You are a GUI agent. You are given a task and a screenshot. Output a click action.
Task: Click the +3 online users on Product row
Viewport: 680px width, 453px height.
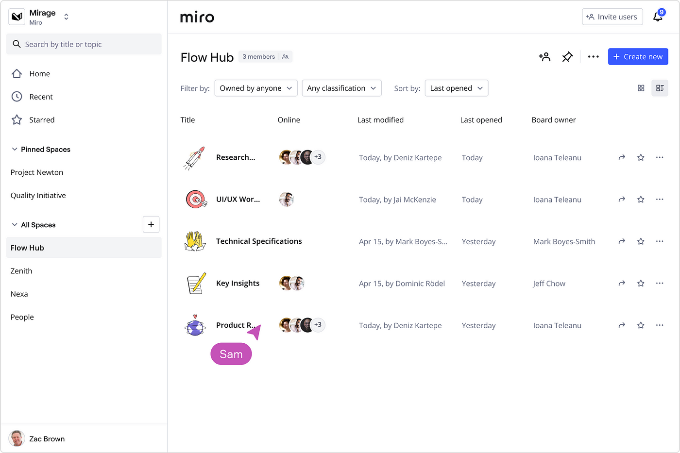coord(318,324)
